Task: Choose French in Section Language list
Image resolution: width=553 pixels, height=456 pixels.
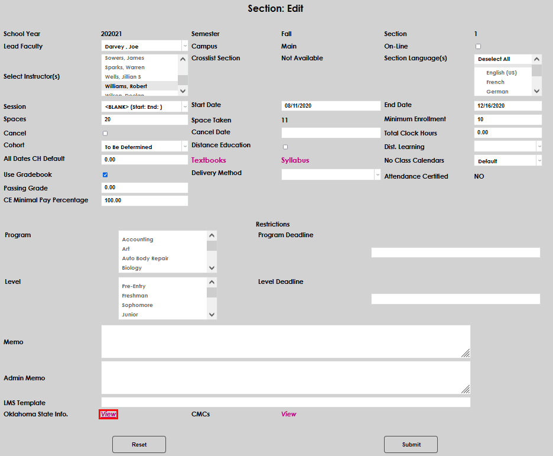Action: [x=495, y=82]
